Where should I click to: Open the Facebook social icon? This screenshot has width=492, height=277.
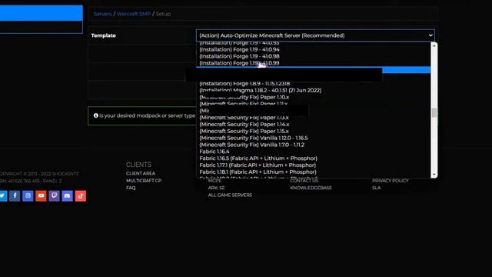[15, 196]
